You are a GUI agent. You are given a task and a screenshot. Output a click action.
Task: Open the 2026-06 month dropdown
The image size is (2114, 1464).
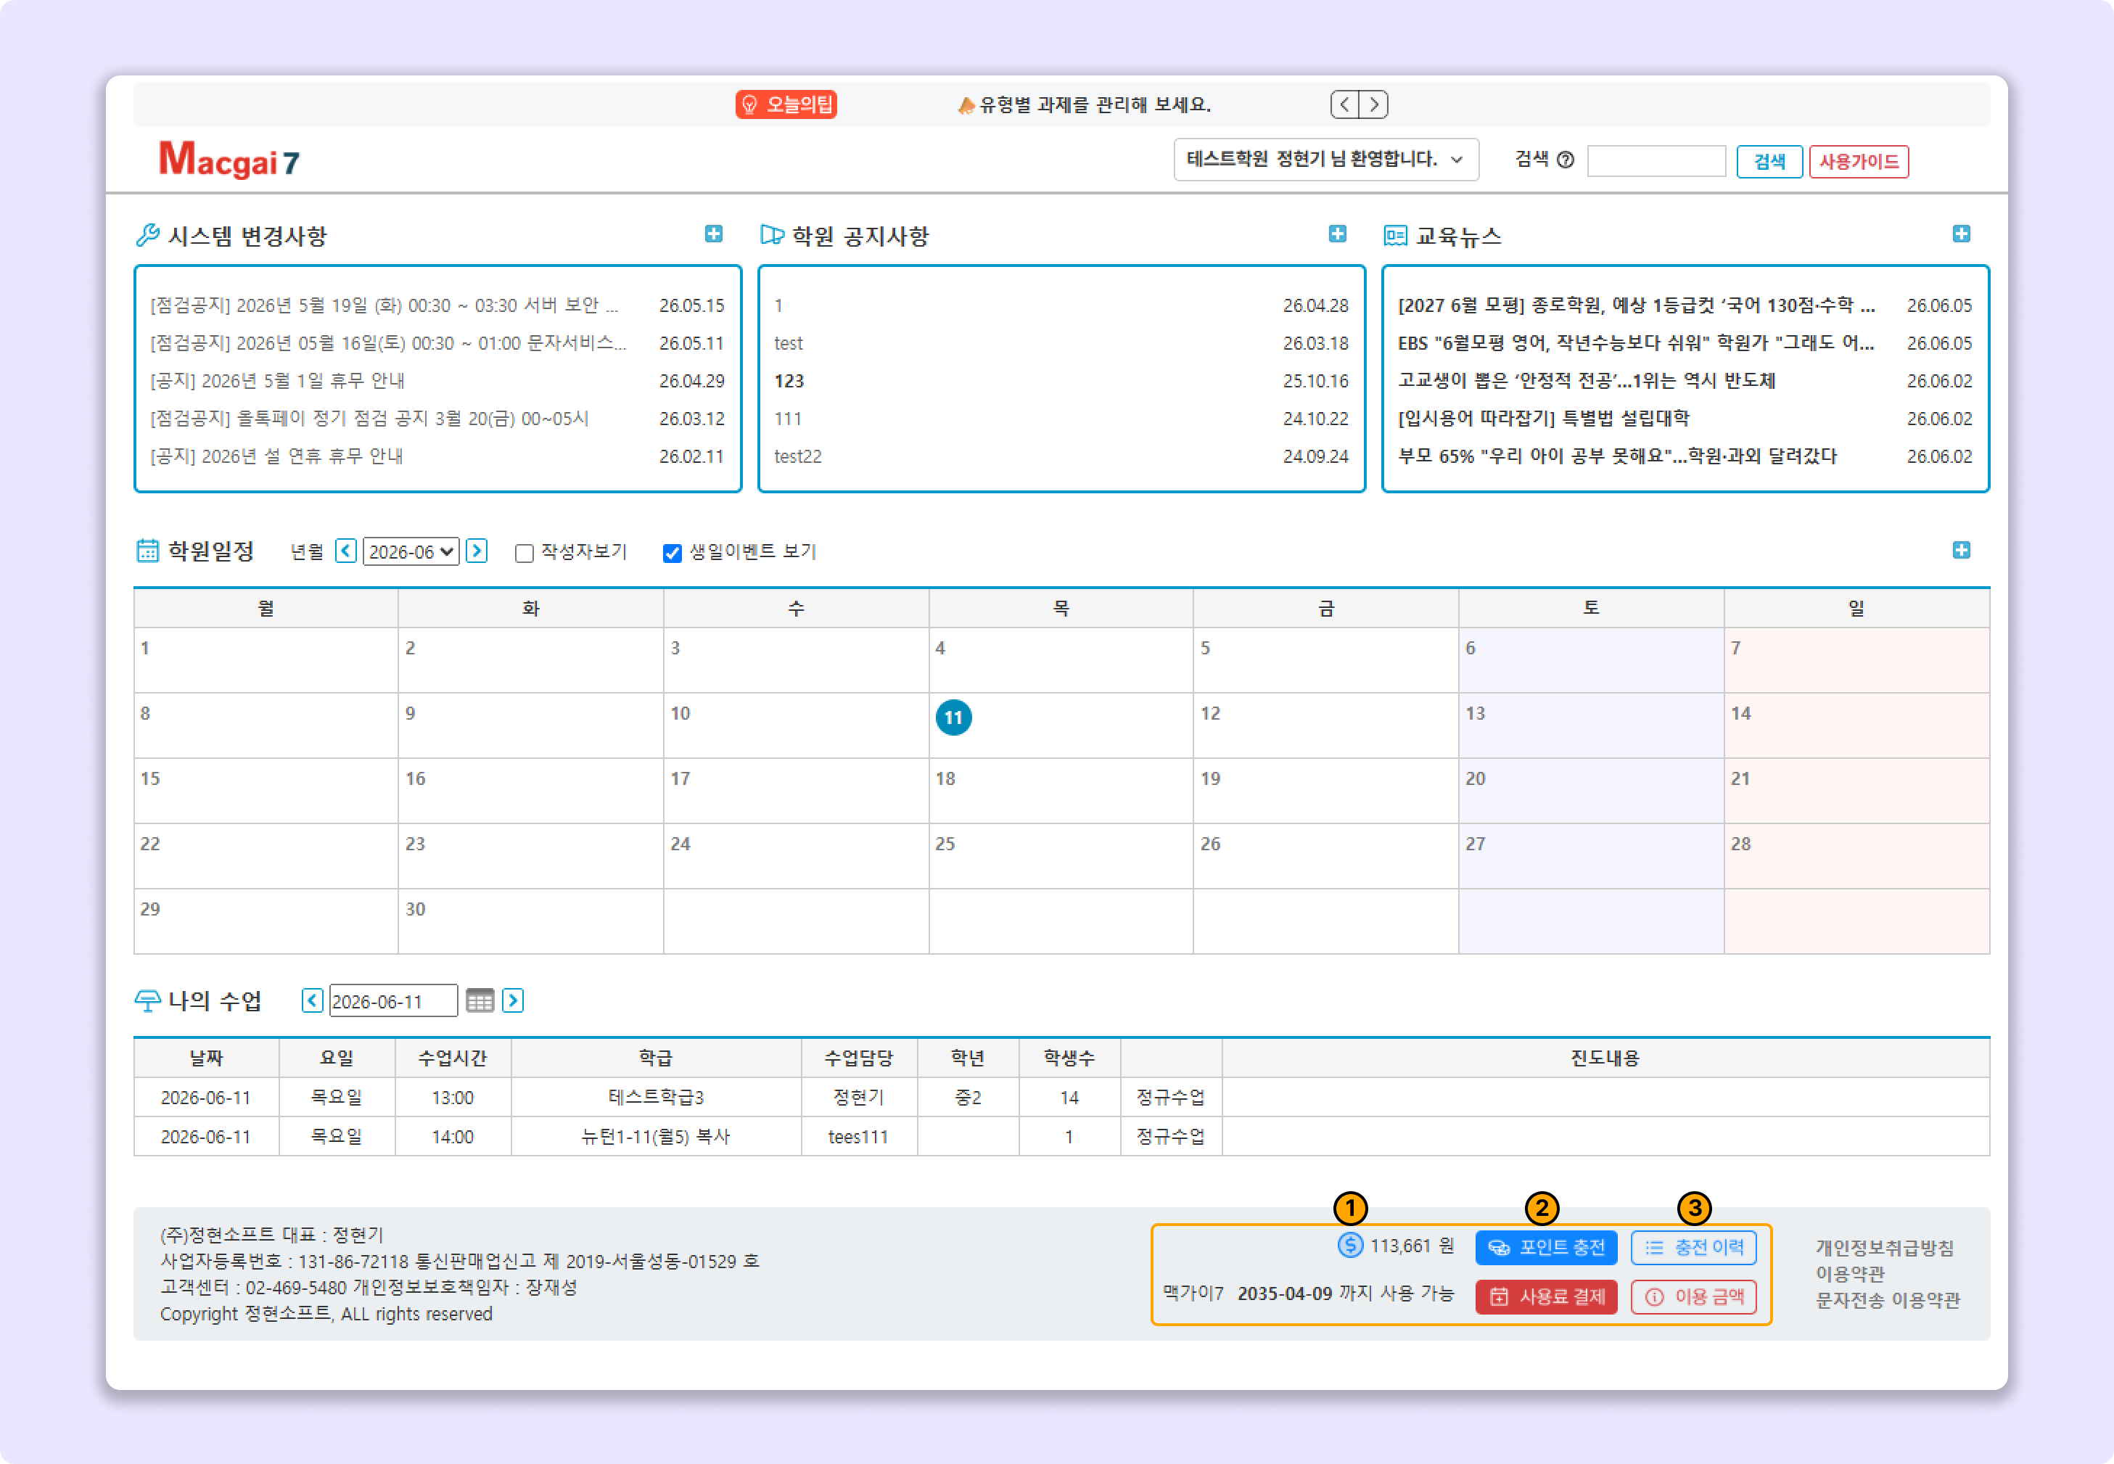coord(411,551)
